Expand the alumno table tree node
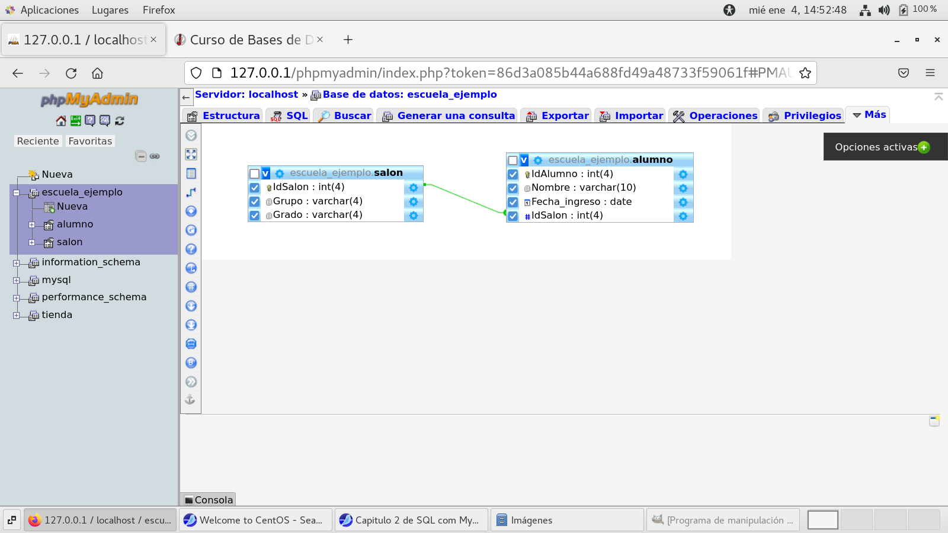Viewport: 948px width, 533px height. pos(32,225)
